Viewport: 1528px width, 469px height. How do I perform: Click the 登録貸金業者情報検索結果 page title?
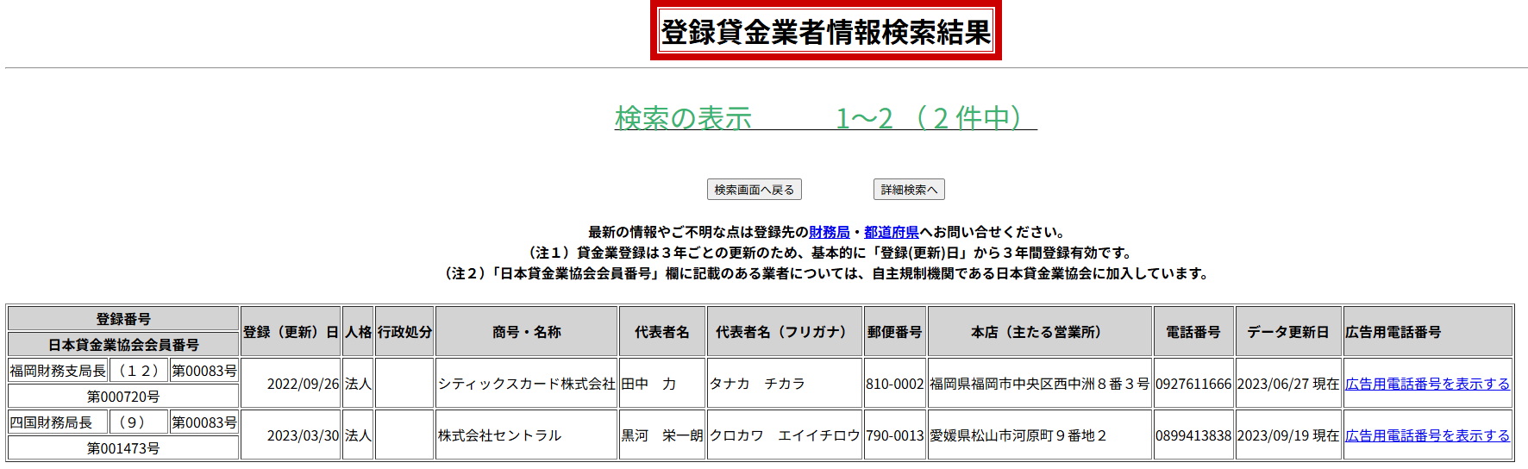tap(825, 32)
